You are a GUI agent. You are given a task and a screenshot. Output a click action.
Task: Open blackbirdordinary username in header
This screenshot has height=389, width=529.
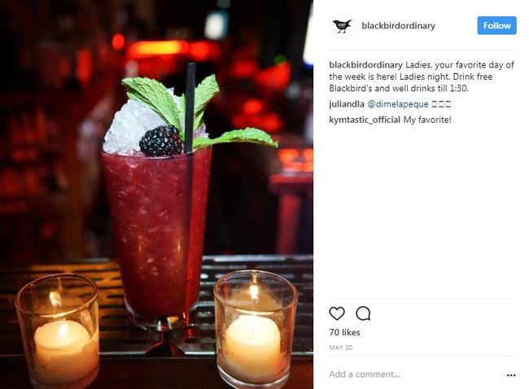398,26
